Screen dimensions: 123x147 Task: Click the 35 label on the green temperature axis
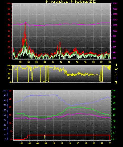[x=114, y=97]
